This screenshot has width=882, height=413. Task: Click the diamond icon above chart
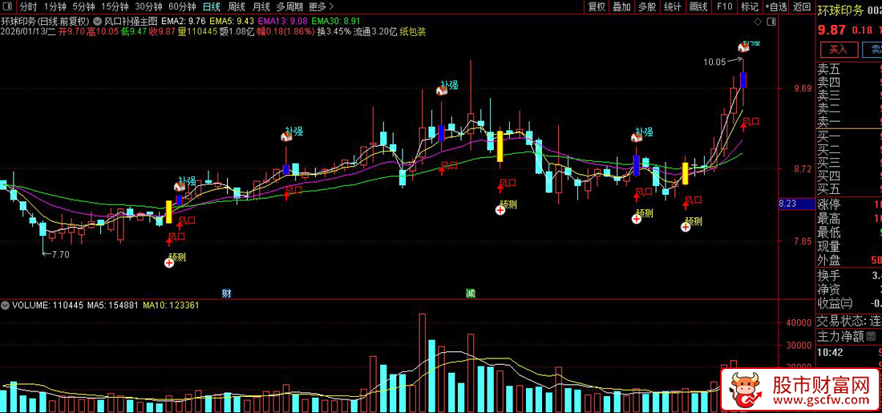759,22
